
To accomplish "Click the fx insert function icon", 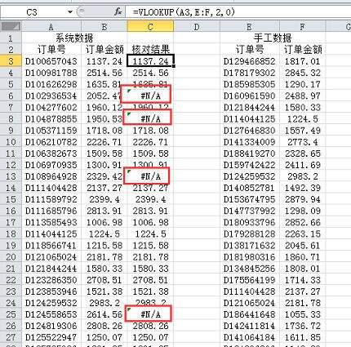I will [x=118, y=11].
